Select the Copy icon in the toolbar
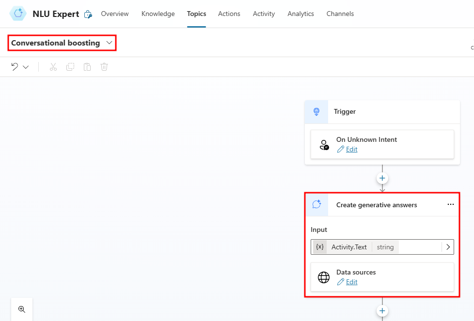 coord(70,66)
